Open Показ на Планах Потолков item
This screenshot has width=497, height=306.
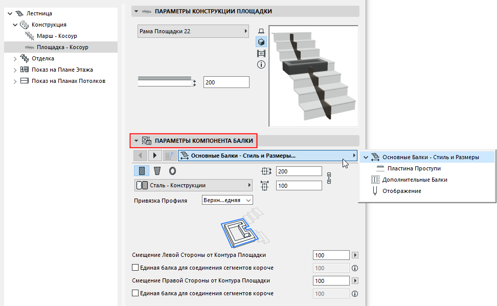69,81
